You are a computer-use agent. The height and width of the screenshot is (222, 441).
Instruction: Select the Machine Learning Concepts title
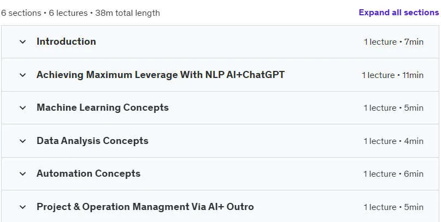point(103,107)
